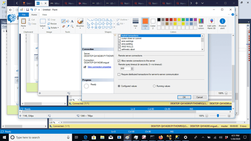Enable Require distributed transactions checkbox
The height and width of the screenshot is (141, 251).
click(x=119, y=74)
